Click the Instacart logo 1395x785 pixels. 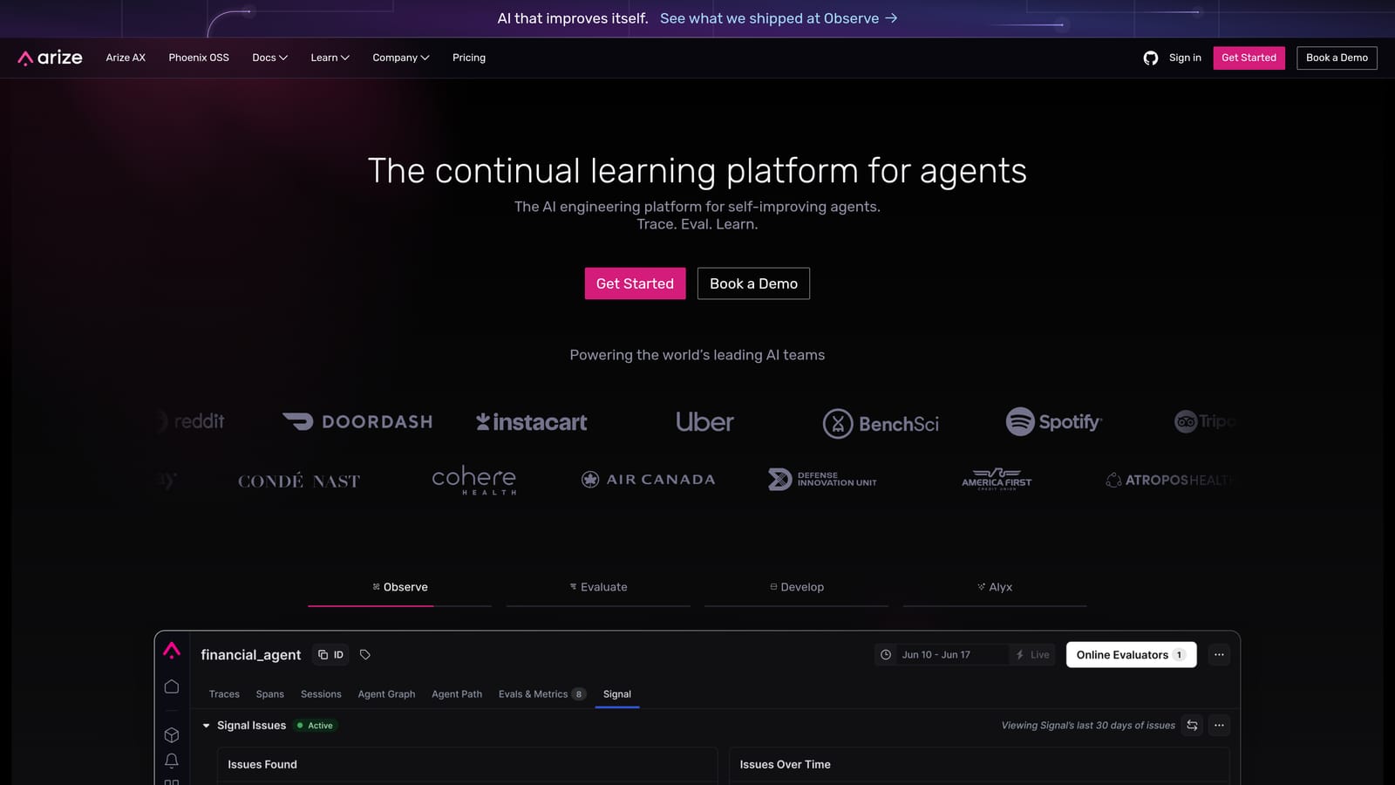(531, 422)
